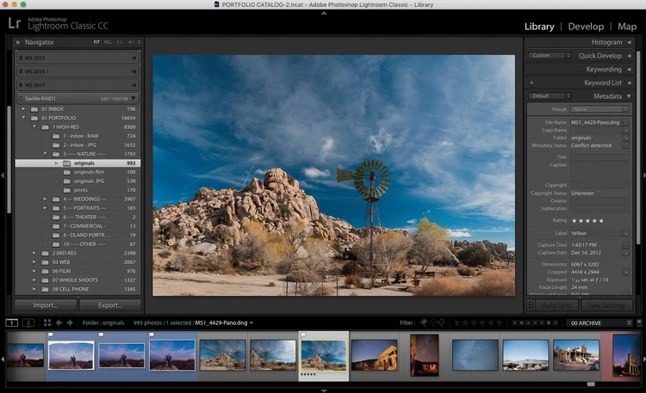Open the 00 ARCHIVE filter dropdown
Image resolution: width=646 pixels, height=393 pixels.
pos(598,322)
